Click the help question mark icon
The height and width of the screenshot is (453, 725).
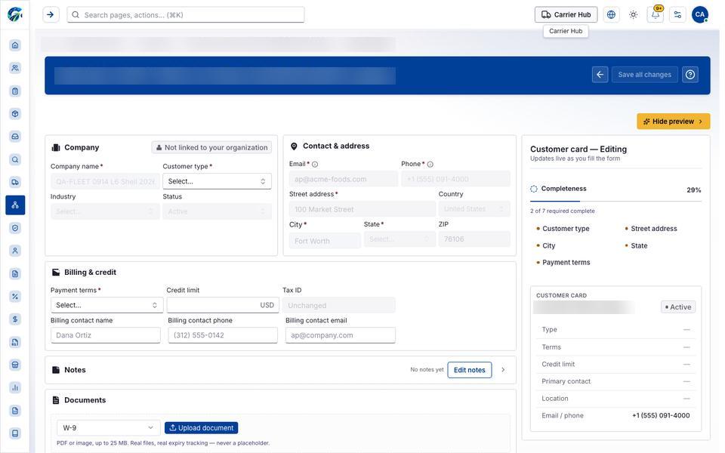point(690,75)
